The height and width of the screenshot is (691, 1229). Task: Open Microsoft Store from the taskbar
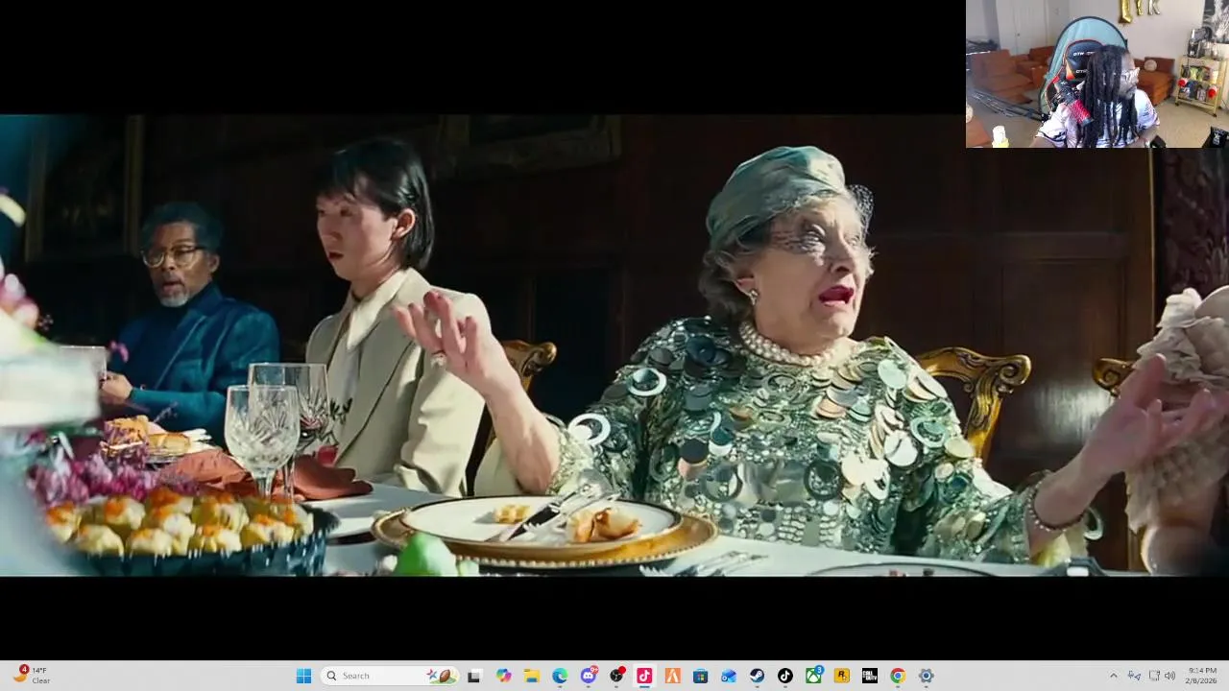point(701,676)
